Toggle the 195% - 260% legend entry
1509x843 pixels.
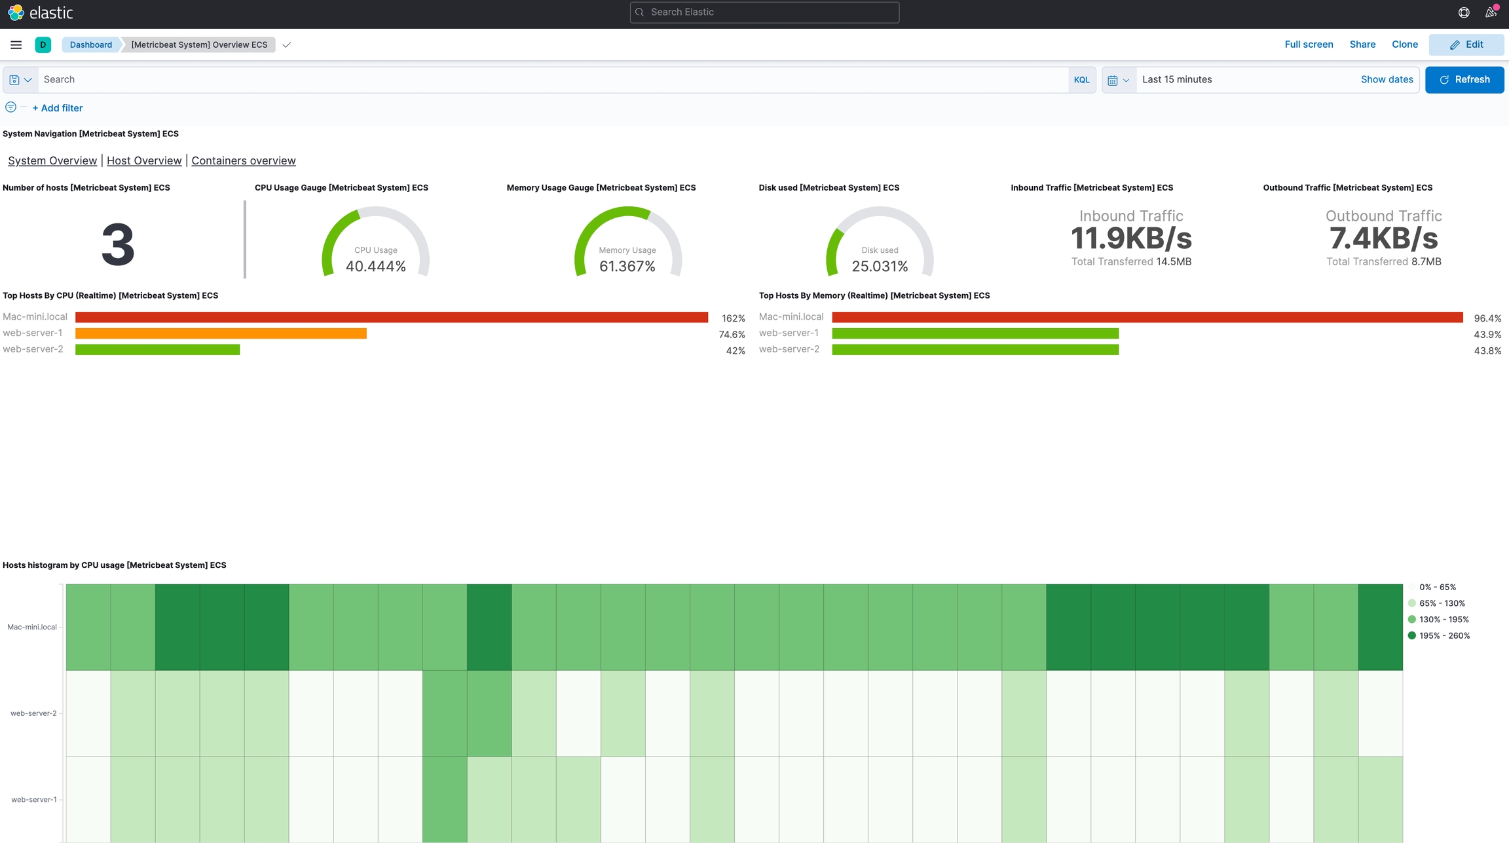(x=1439, y=636)
